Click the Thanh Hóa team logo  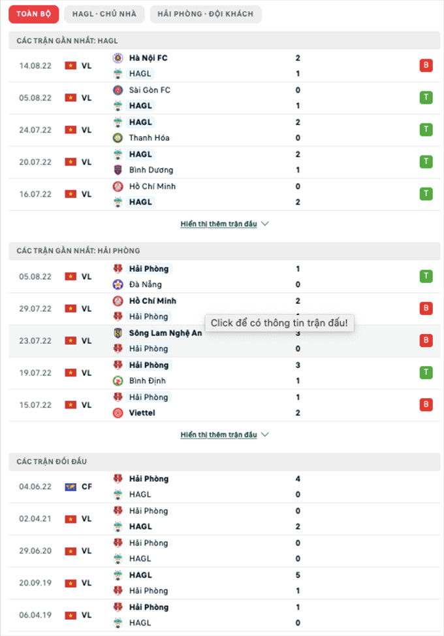[x=118, y=137]
